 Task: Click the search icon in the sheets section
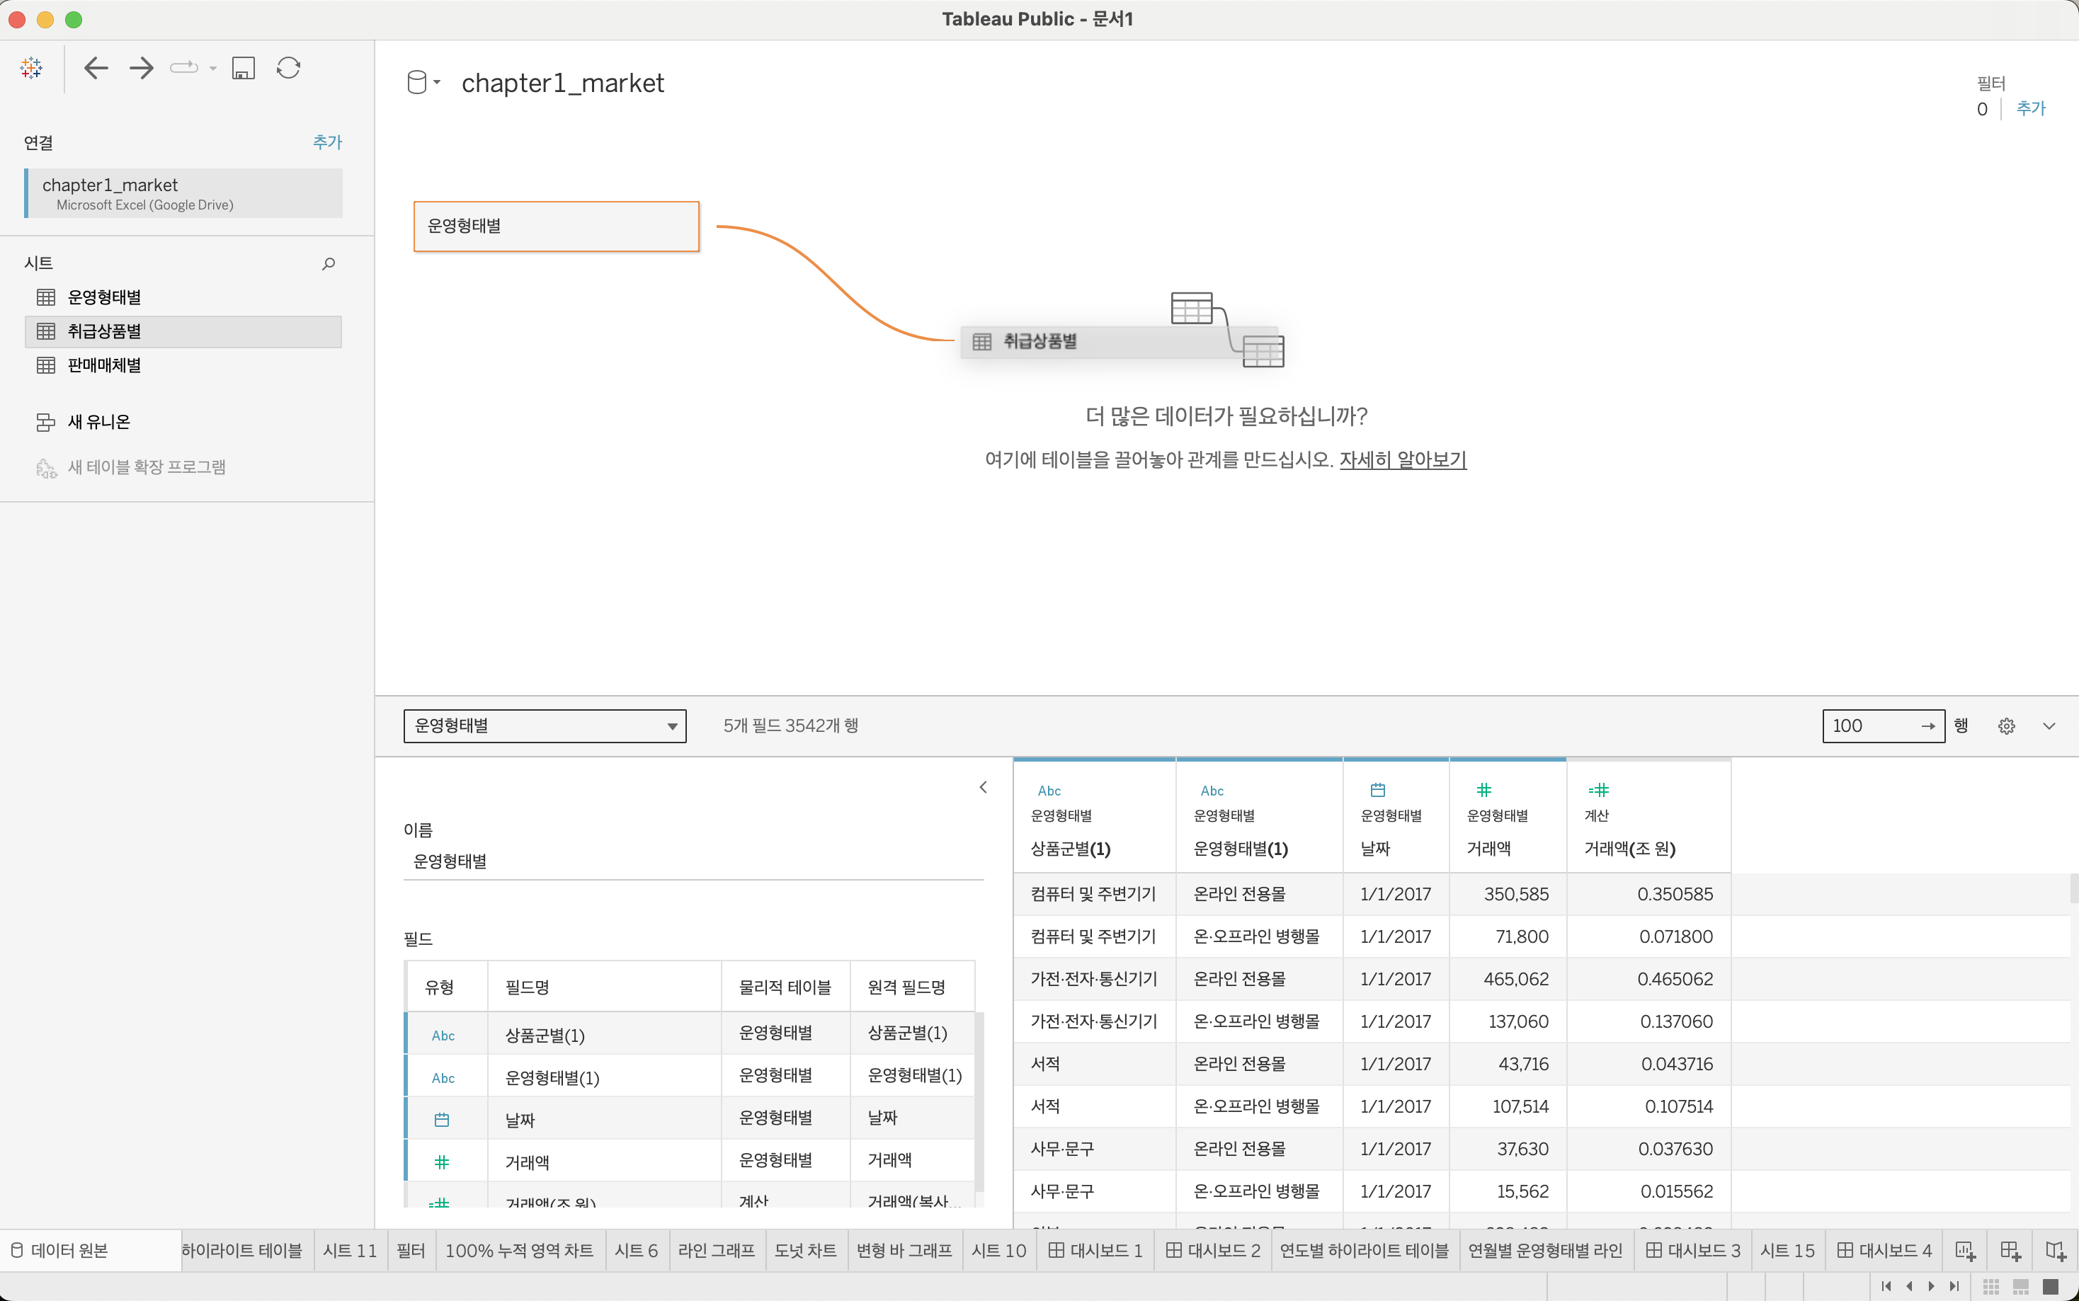tap(328, 264)
